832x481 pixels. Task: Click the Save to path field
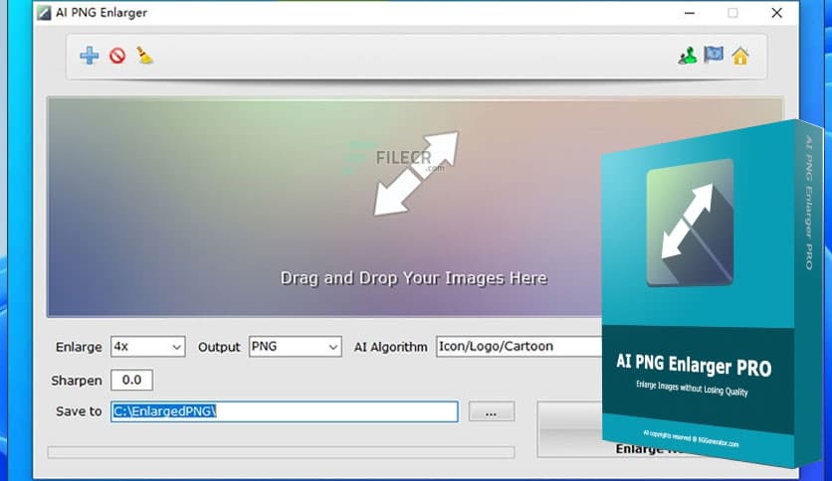(284, 411)
